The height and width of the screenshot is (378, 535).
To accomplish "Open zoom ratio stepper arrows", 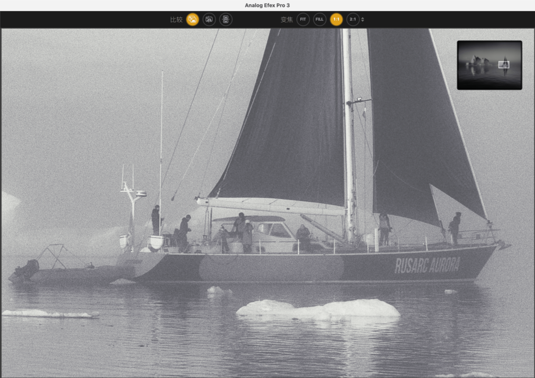I will point(363,19).
